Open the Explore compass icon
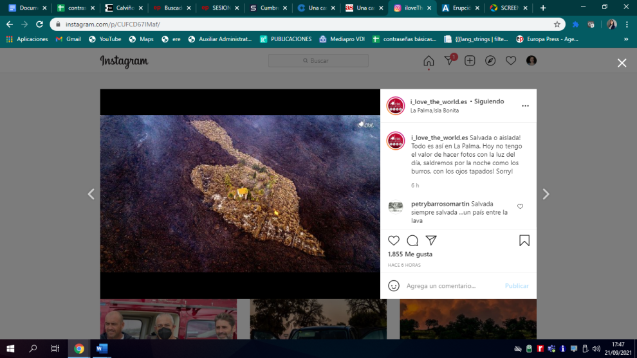The width and height of the screenshot is (637, 358). (x=490, y=61)
